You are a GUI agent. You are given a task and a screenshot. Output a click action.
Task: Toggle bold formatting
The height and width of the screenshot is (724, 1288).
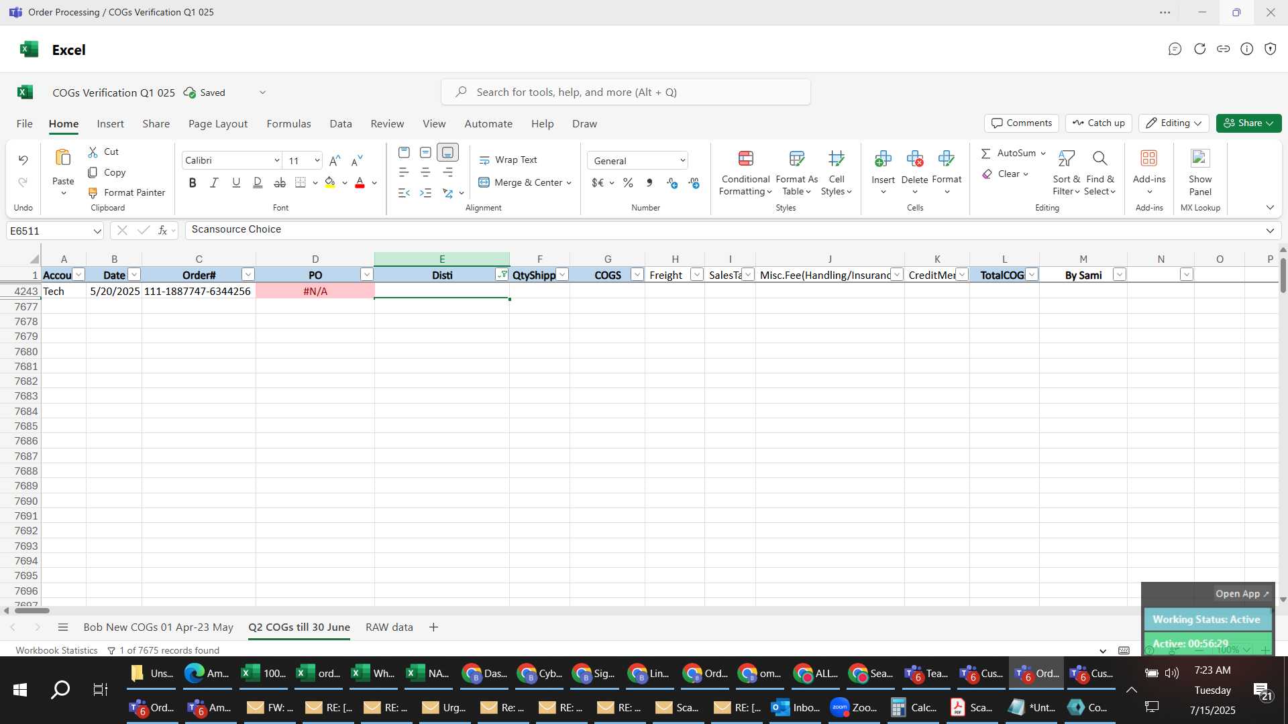click(x=193, y=182)
